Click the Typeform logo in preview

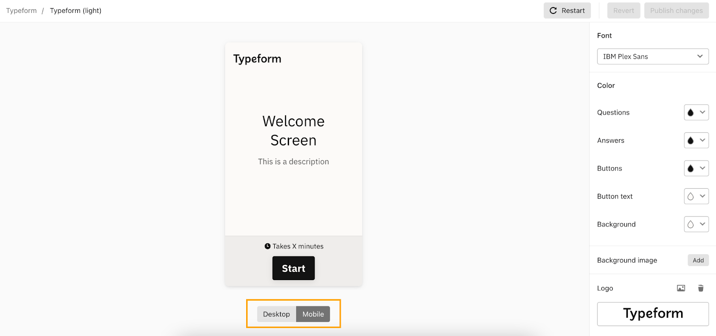[x=257, y=59]
